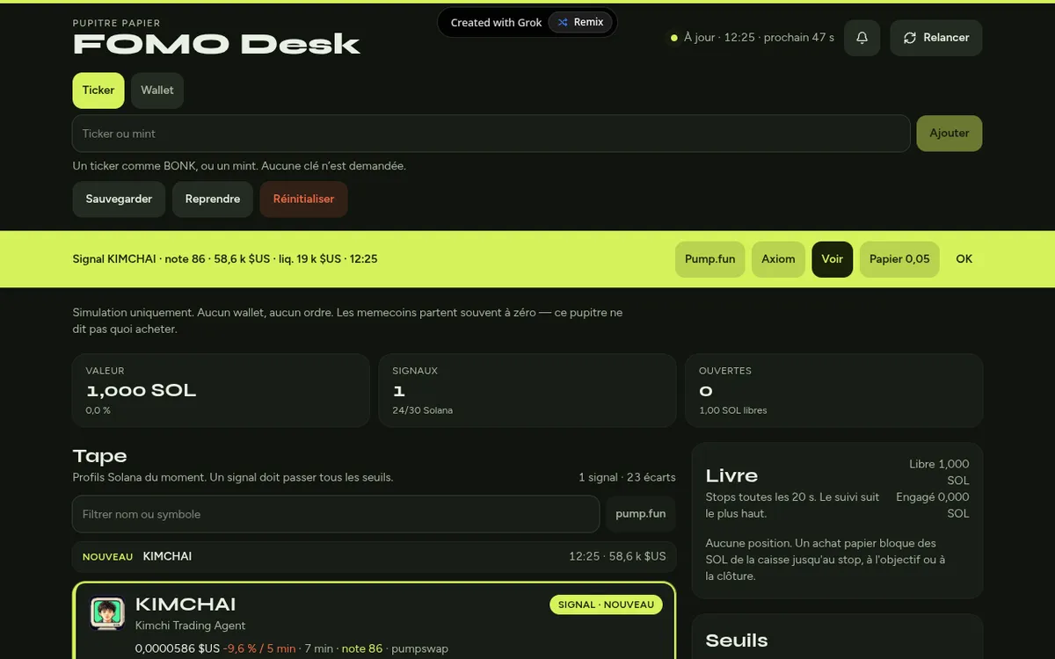Click the Ajouter button

949,134
